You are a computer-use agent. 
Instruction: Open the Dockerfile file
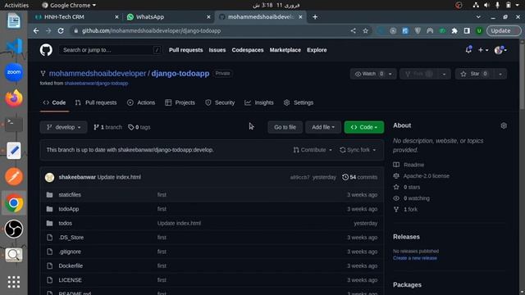pos(71,265)
